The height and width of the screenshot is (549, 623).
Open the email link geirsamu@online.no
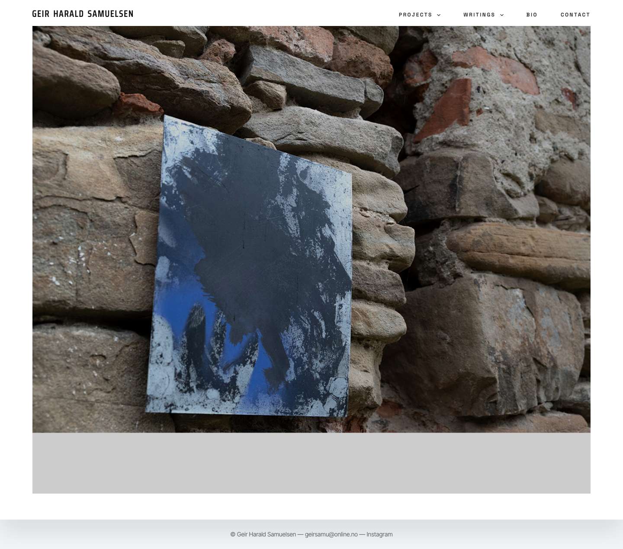331,534
